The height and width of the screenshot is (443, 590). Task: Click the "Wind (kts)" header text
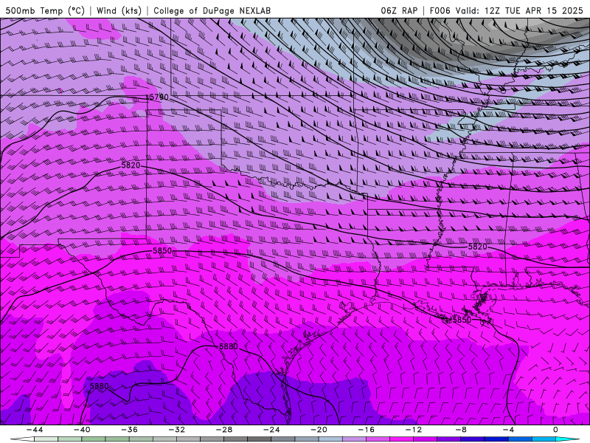tap(119, 10)
